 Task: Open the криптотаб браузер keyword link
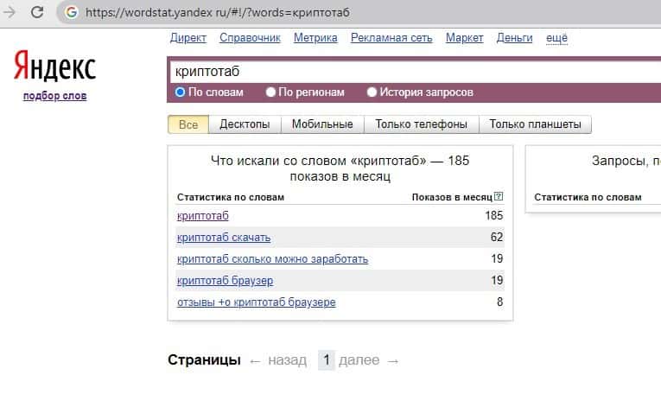226,281
